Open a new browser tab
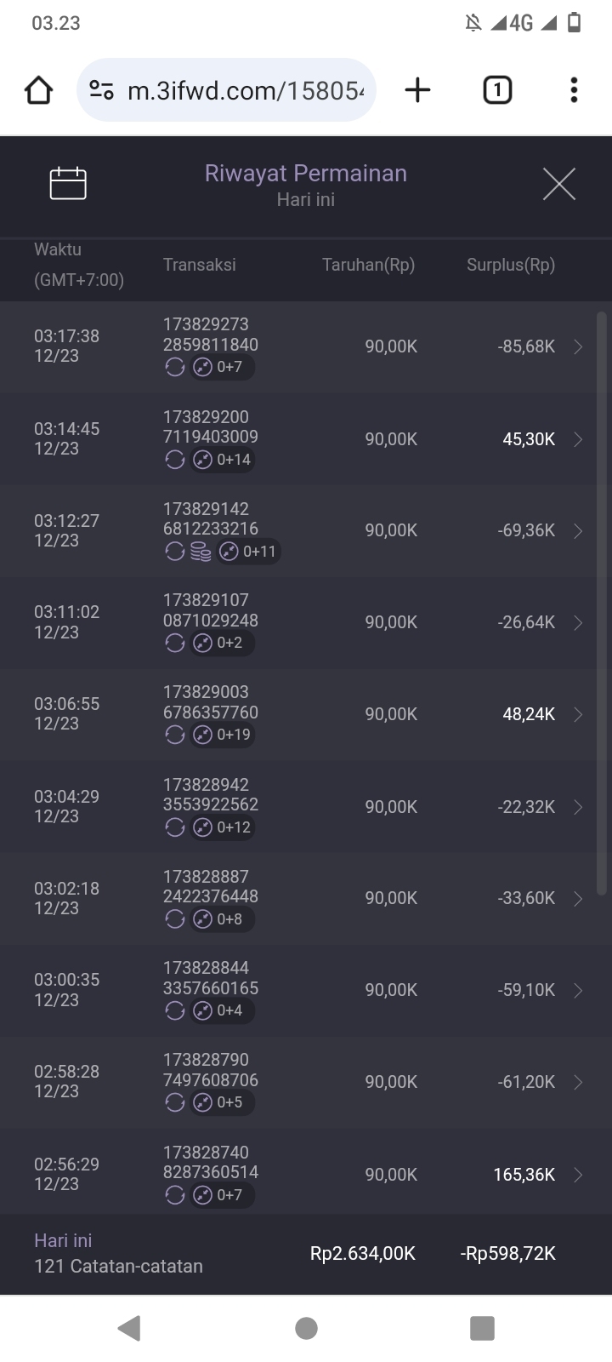The width and height of the screenshot is (612, 1362). [417, 90]
